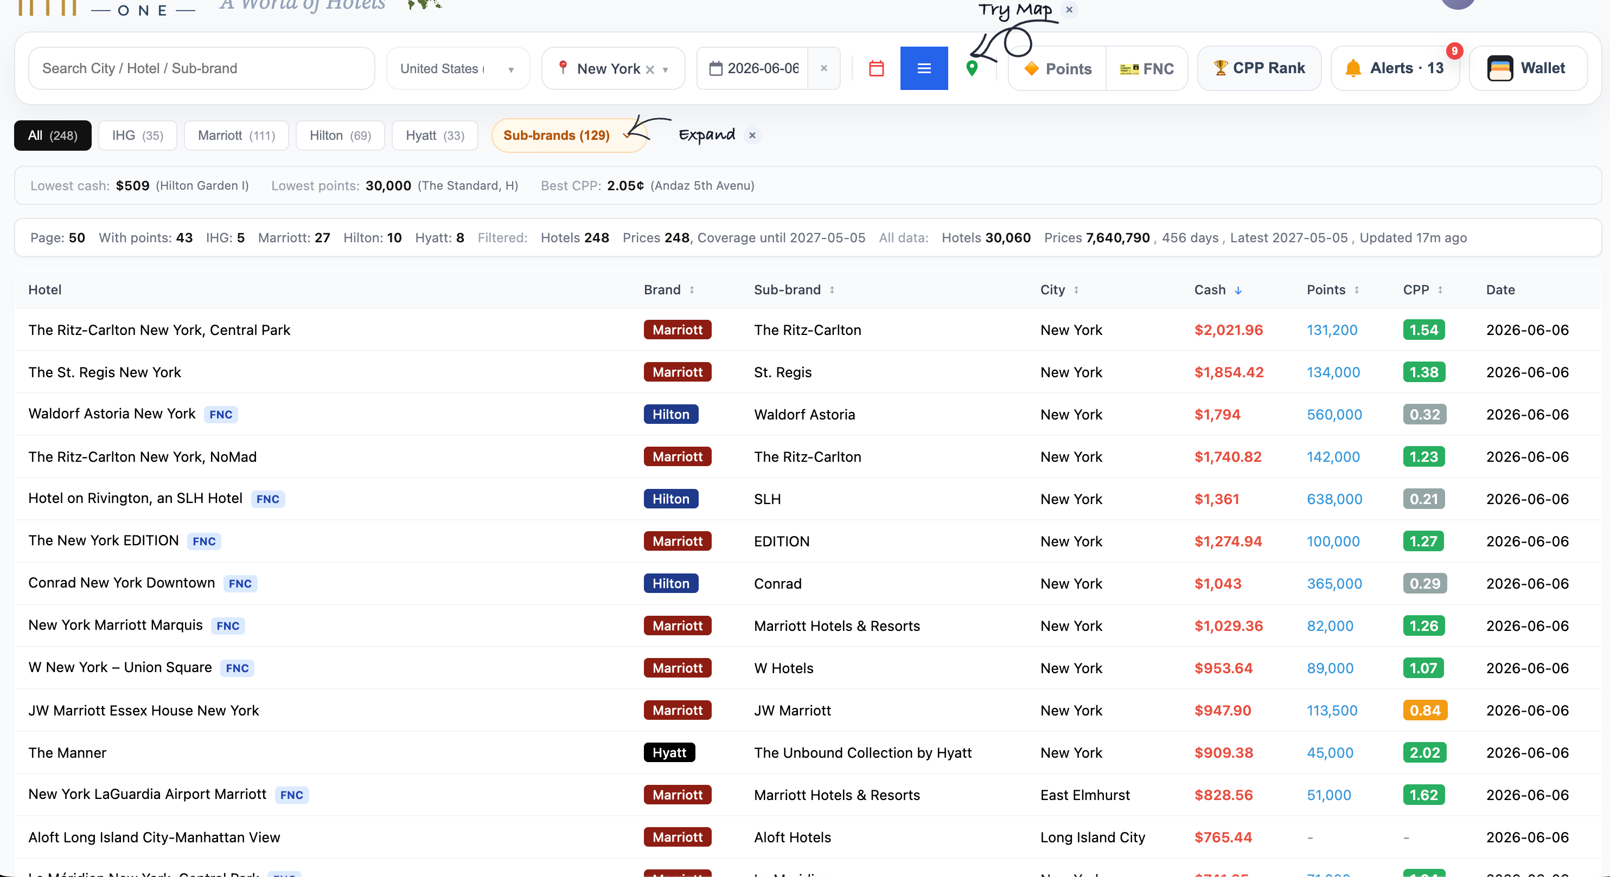Filter by IHG (35) tab
The height and width of the screenshot is (877, 1610).
pyautogui.click(x=137, y=135)
